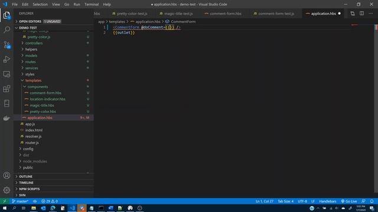Click Go Live in status bar
Screen dimensions: 378x212
coord(349,201)
